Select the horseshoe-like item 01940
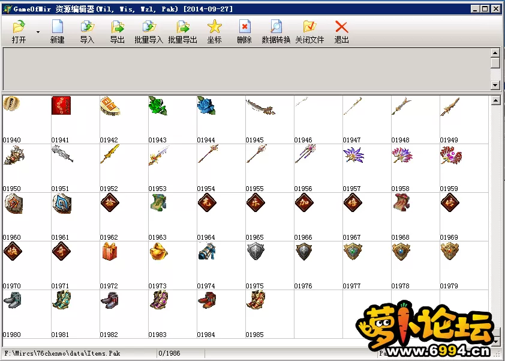505x361 pixels. pyautogui.click(x=11, y=103)
